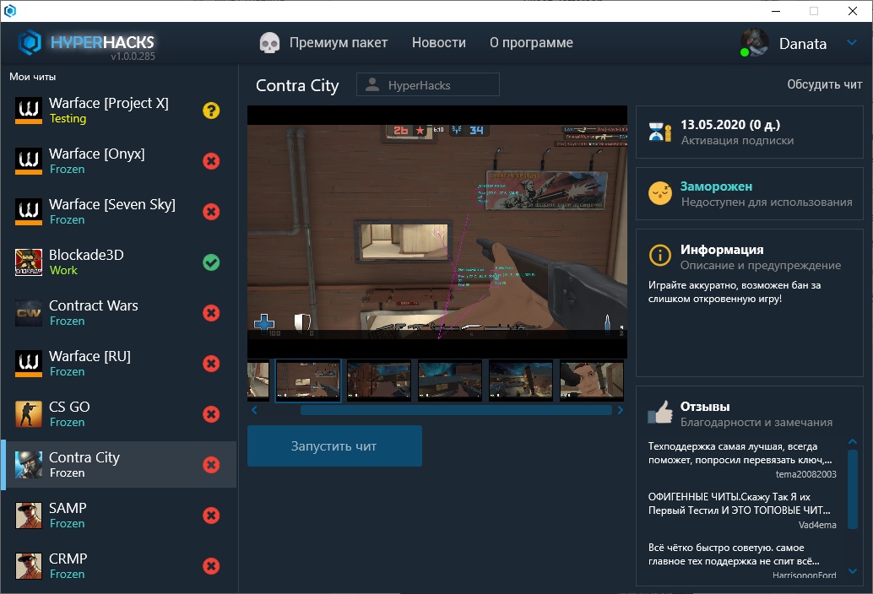Select Blockade3D in the cheat list
Screen dimensions: 873x594
click(118, 262)
